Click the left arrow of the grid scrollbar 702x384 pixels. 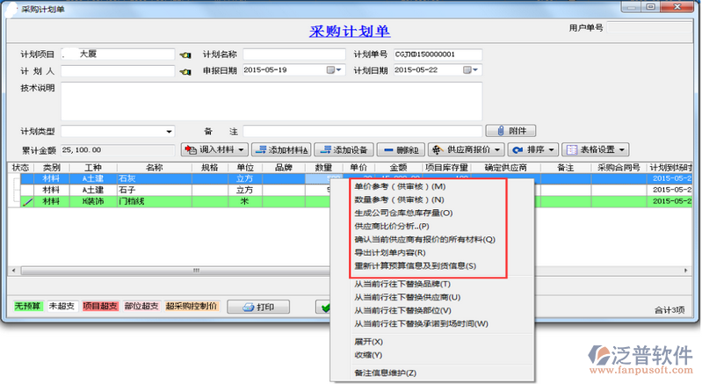point(14,271)
